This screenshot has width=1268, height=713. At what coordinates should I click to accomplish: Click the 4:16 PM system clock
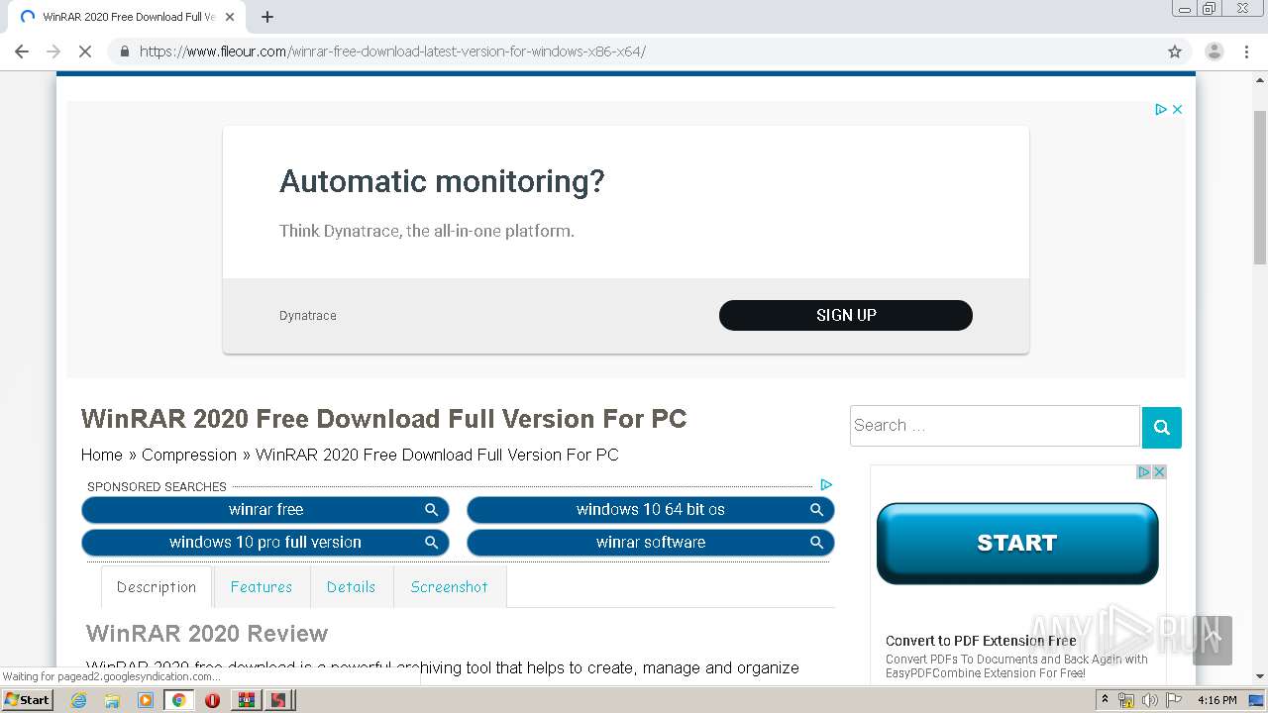coord(1217,700)
